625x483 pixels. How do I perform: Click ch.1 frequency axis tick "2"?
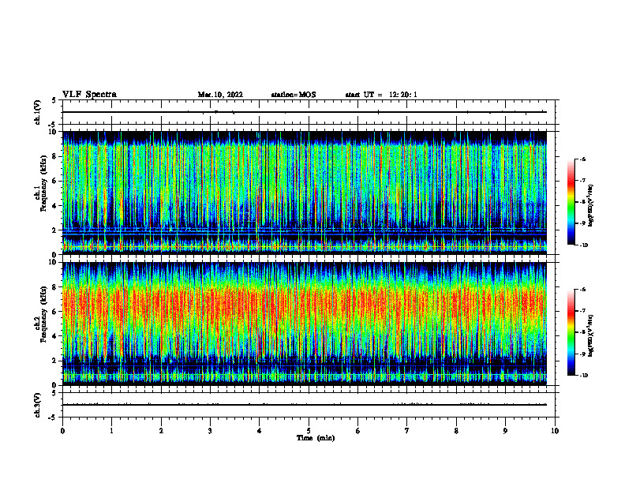(54, 230)
